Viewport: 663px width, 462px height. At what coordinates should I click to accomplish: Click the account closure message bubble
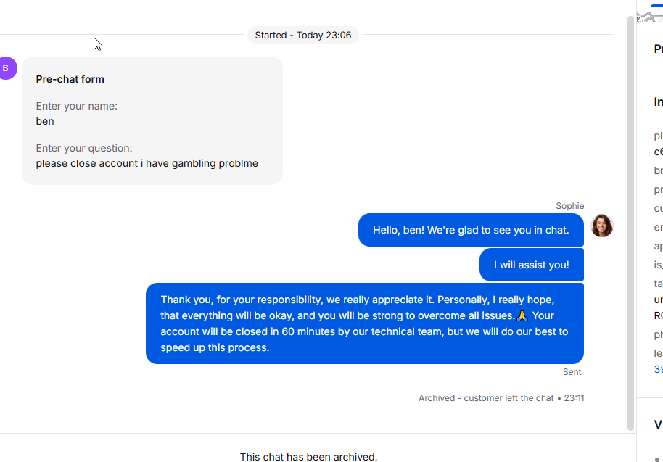tap(365, 323)
